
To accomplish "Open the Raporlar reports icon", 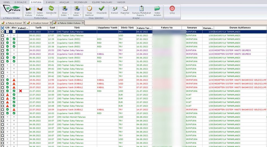I will [125, 8].
